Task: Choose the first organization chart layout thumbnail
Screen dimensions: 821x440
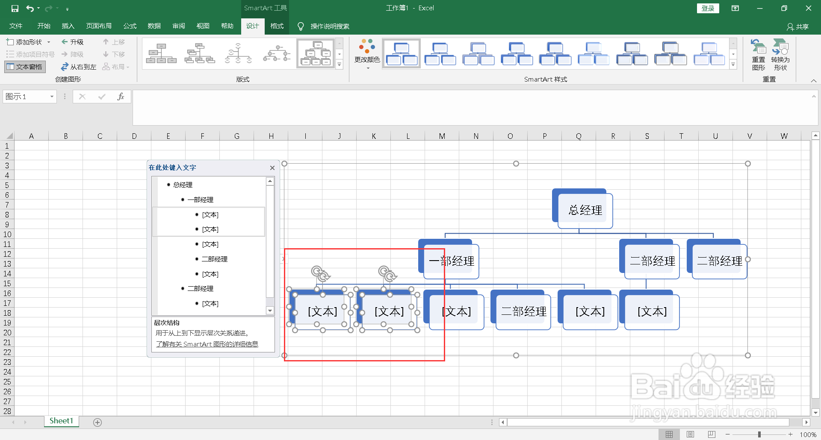Action: tap(161, 53)
